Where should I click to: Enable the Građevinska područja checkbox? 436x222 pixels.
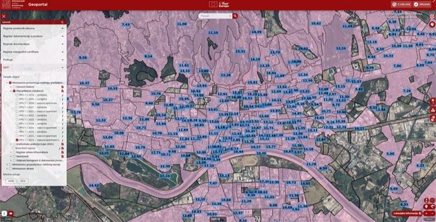pyautogui.click(x=14, y=144)
